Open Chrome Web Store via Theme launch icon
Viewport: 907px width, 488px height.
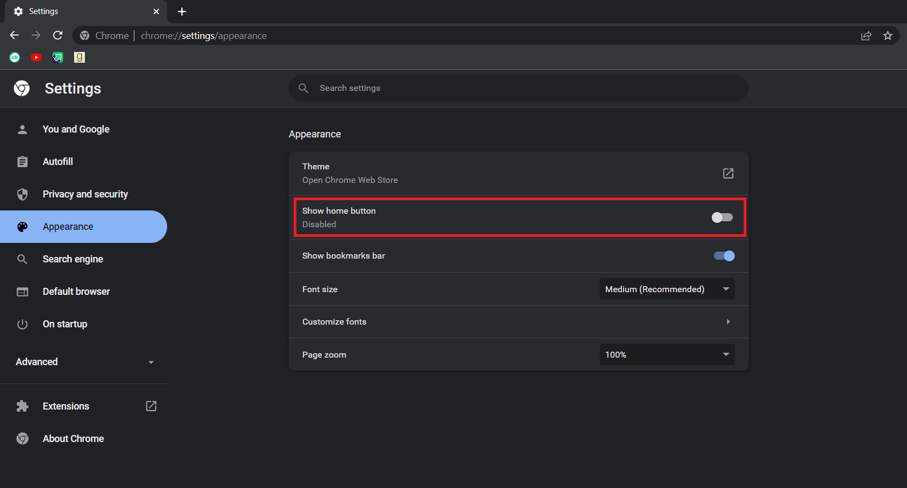[728, 173]
